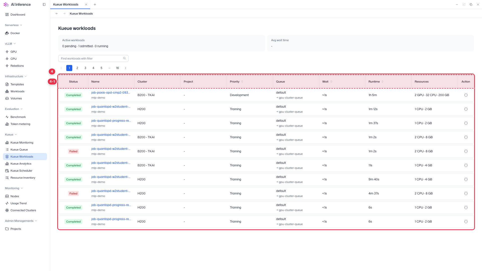The image size is (482, 271).
Task: Collapse the Serverless section
Action: point(14,25)
